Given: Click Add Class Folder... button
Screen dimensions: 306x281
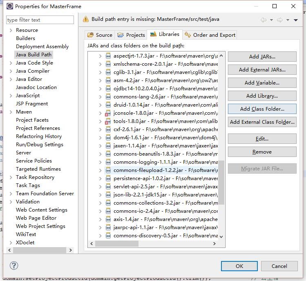Looking at the screenshot, I should pyautogui.click(x=262, y=109).
